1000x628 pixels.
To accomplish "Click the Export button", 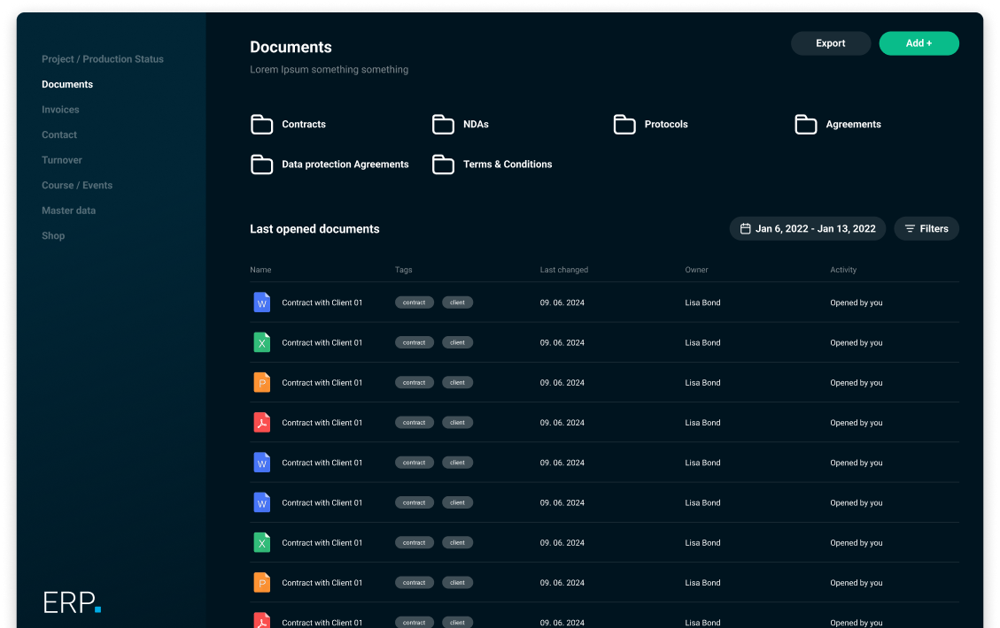I will pos(830,43).
